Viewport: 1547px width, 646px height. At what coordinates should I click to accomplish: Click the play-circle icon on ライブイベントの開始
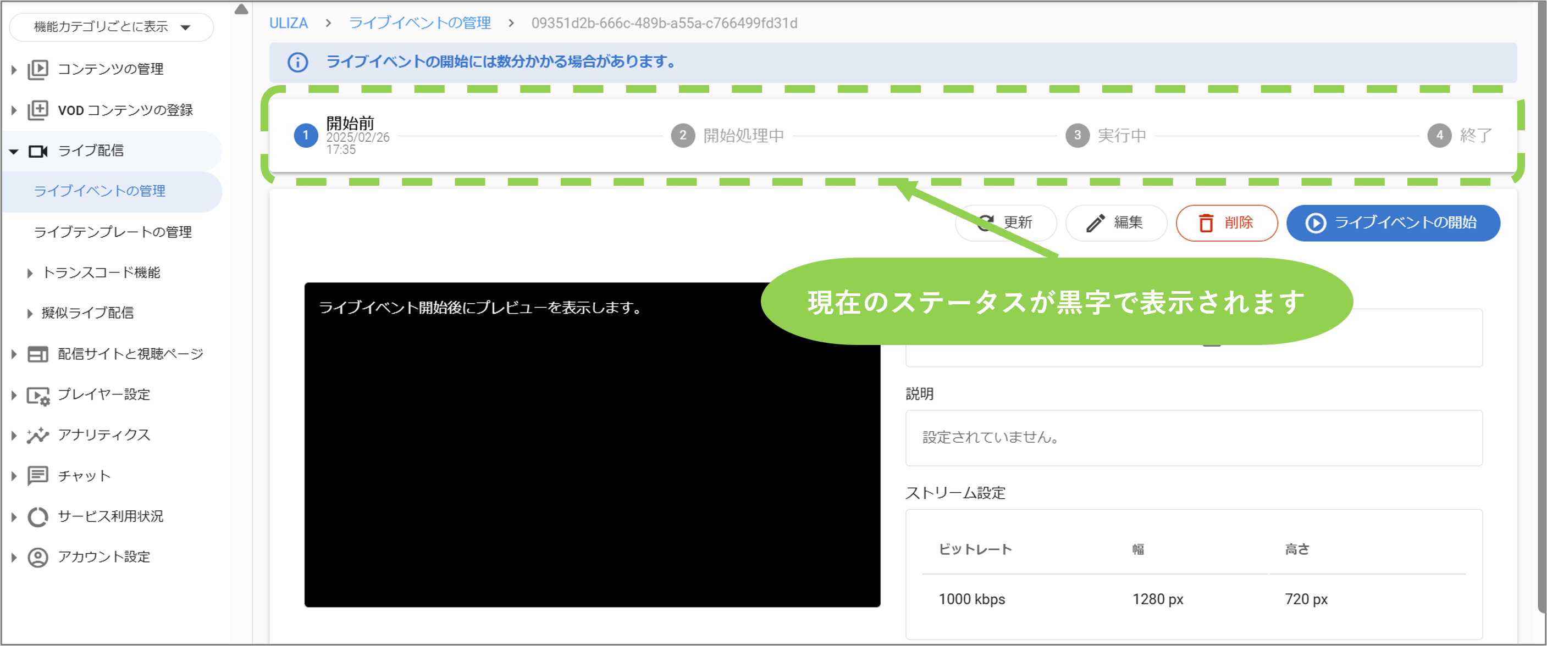point(1315,222)
